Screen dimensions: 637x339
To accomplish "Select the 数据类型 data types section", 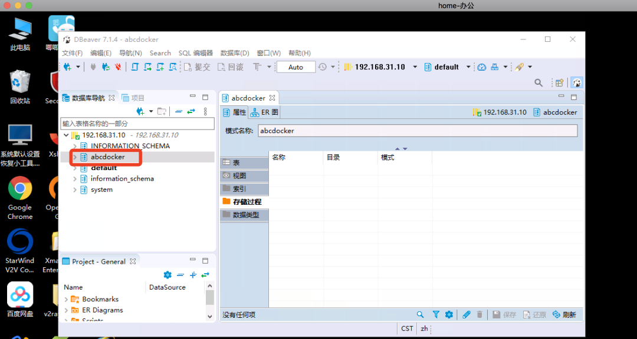I will pos(244,215).
